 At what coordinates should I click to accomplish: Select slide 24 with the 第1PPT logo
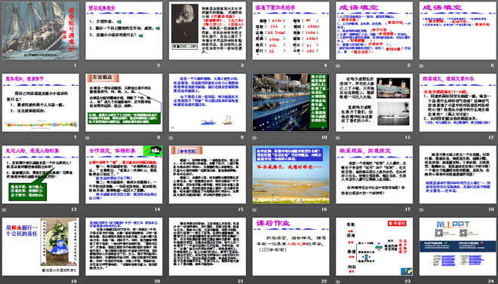[458, 246]
